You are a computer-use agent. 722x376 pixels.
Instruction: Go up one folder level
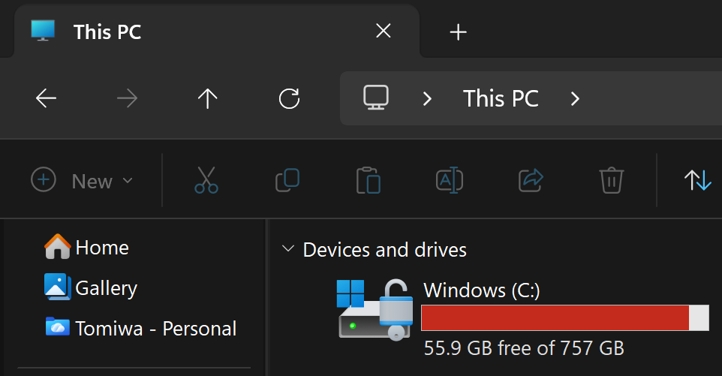(x=208, y=98)
